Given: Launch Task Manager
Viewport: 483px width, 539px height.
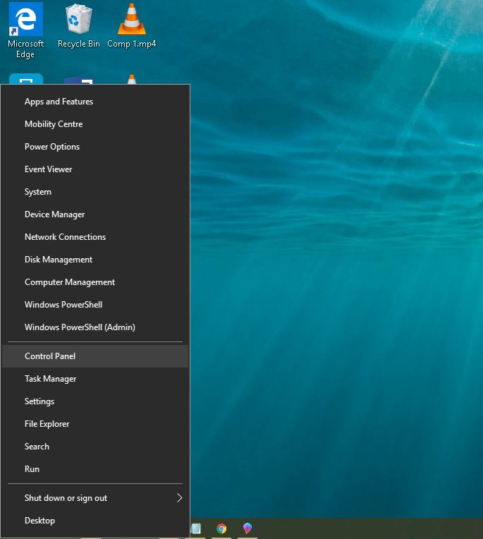Looking at the screenshot, I should tap(95, 379).
